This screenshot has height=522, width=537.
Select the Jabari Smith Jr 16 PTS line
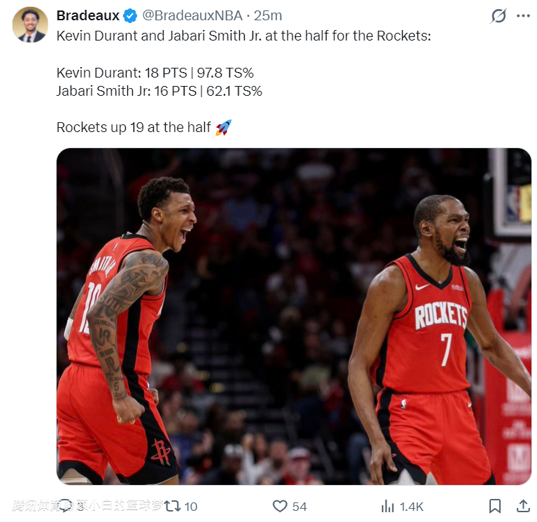click(x=159, y=91)
